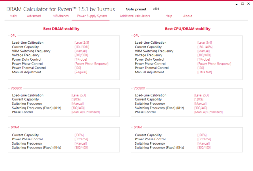Image resolution: width=253 pixels, height=171 pixels.
Task: Click the CPU group title under Best DRAM stability
Action: (x=13, y=35)
